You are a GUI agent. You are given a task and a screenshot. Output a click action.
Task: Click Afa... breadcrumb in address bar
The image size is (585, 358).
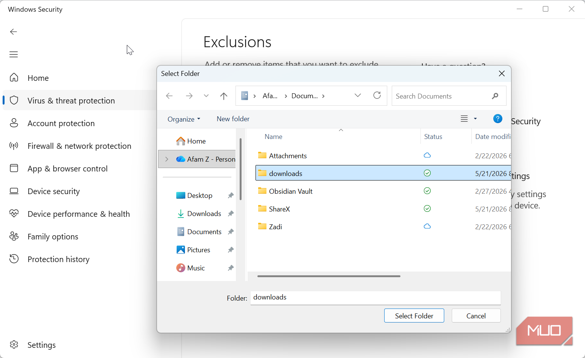coord(270,96)
